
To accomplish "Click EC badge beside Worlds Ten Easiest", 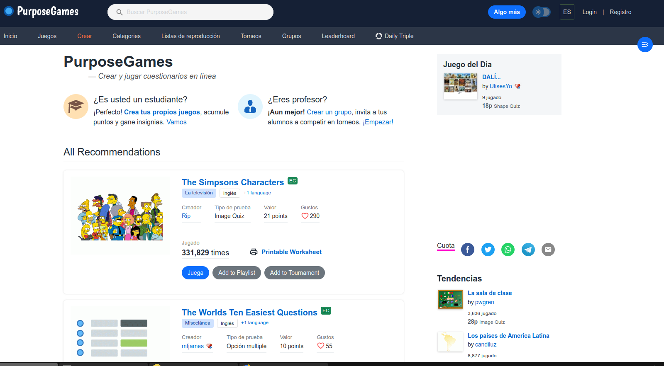I will (326, 310).
